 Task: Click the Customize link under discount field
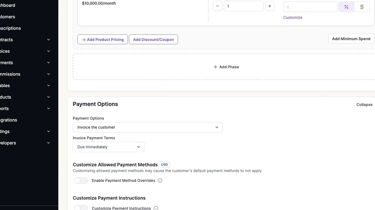tap(292, 18)
